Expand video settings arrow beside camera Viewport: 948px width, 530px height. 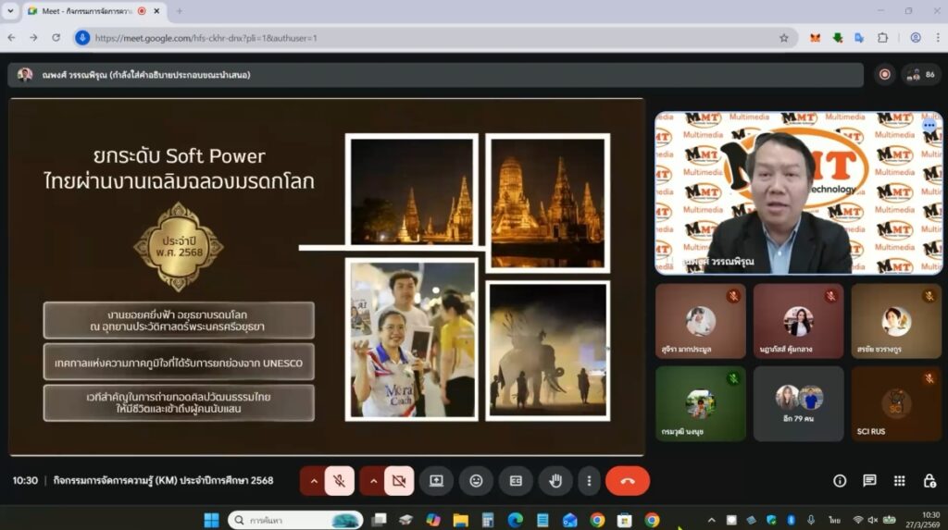click(374, 481)
